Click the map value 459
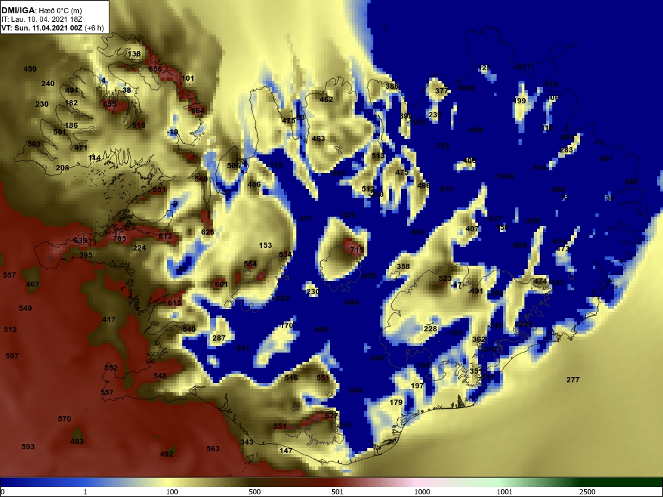Image resolution: width=663 pixels, height=497 pixels. (30, 69)
